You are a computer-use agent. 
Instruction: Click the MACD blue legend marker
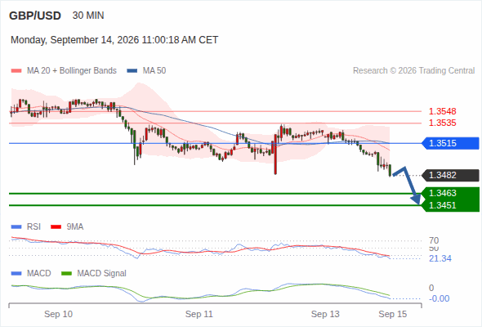[x=16, y=274]
